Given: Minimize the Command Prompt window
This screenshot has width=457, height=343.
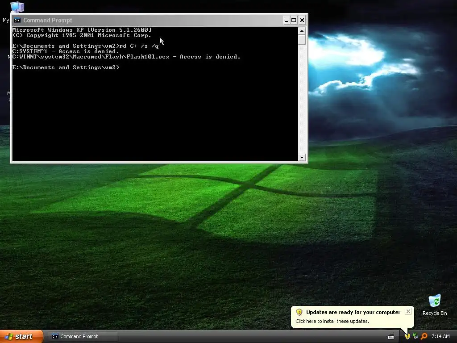Looking at the screenshot, I should click(286, 20).
